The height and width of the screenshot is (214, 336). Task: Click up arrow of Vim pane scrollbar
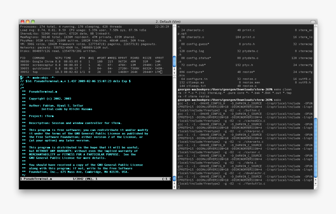pos(174,184)
